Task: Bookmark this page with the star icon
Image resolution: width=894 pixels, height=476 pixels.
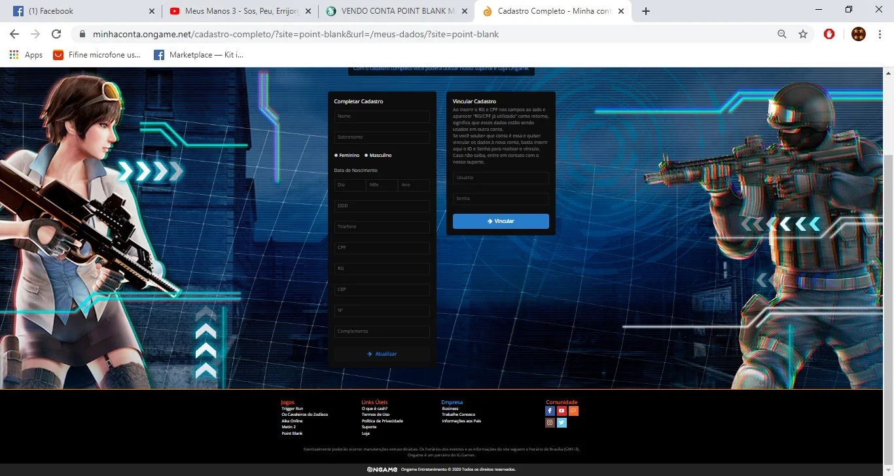Action: [x=803, y=34]
